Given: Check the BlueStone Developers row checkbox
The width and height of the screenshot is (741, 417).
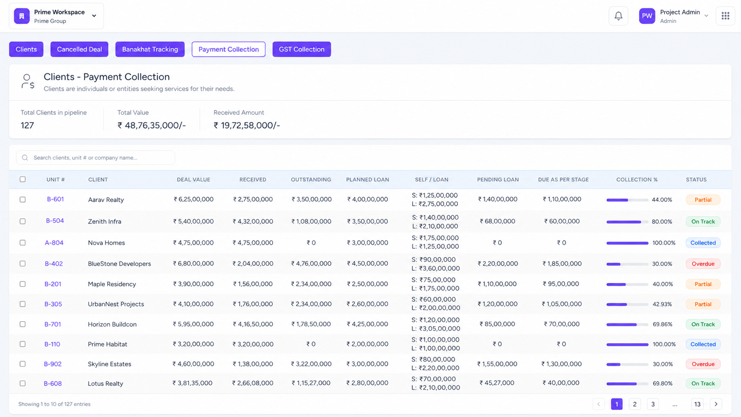Looking at the screenshot, I should 23,264.
